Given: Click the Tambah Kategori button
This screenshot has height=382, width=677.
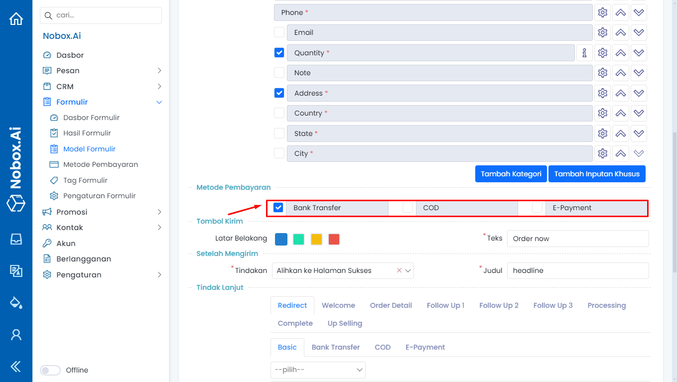Looking at the screenshot, I should [x=511, y=173].
